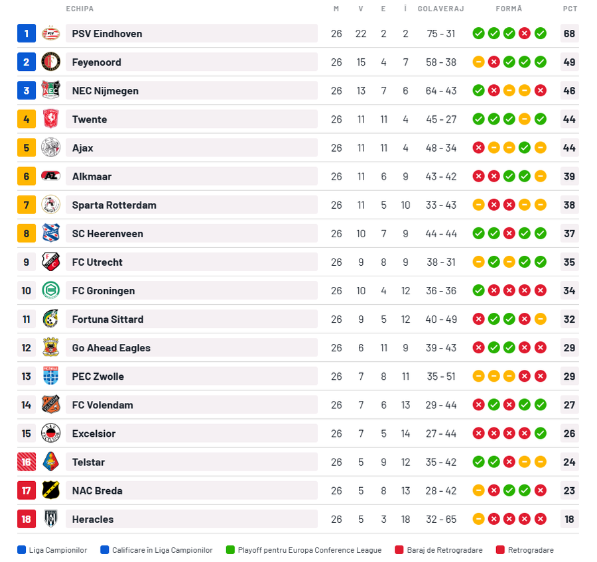Open the FC Utrecht club badge
The image size is (597, 562).
(50, 262)
